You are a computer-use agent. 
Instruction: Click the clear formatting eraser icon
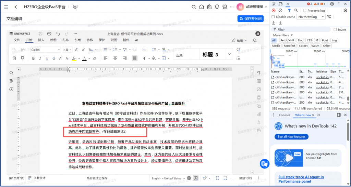(95, 58)
